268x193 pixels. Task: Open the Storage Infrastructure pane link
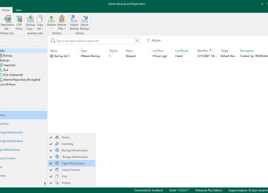(x=12, y=141)
